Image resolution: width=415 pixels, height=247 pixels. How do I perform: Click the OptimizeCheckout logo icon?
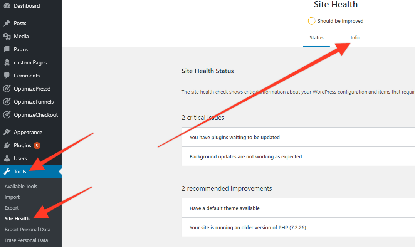tap(7, 114)
